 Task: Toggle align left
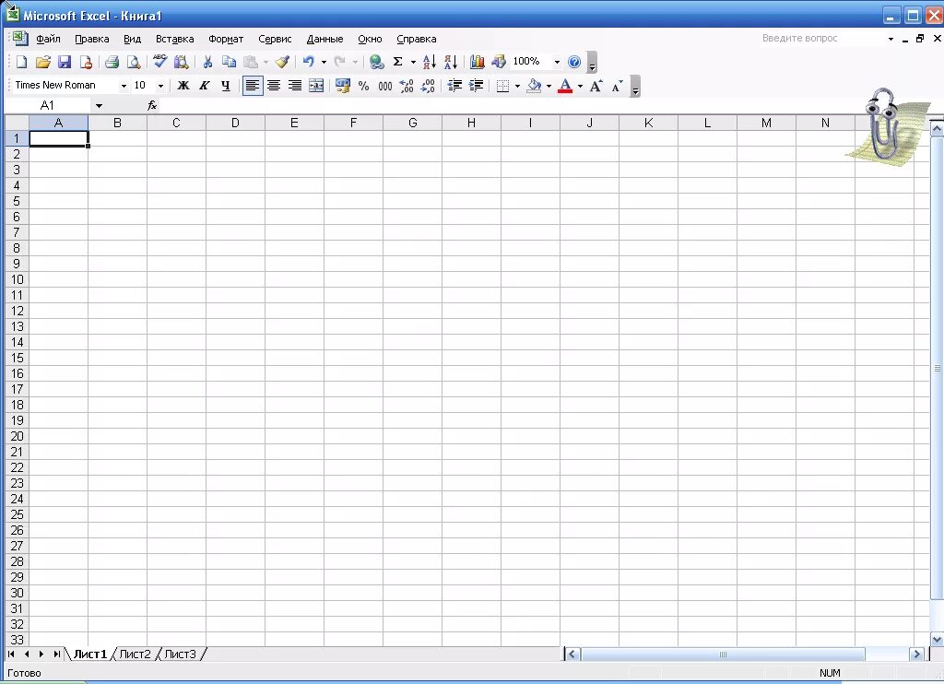click(253, 86)
